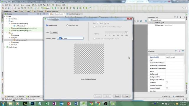
Task: Click Properties panel question mark icon
Action: click(x=176, y=51)
